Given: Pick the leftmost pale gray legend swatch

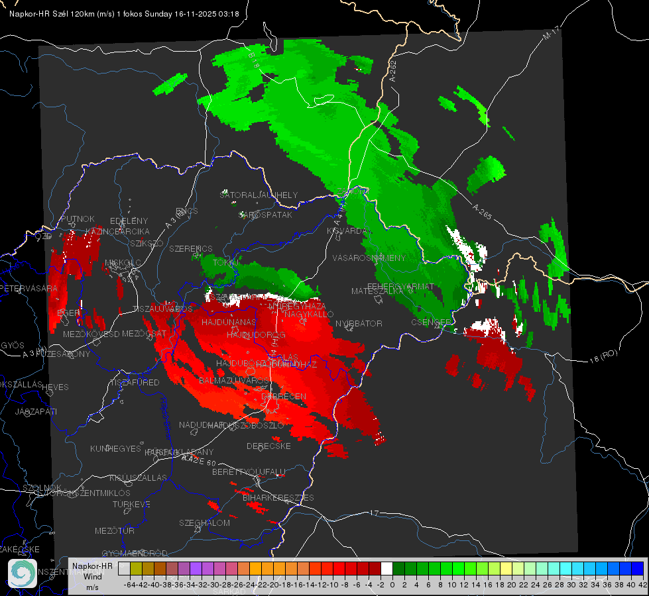Looking at the screenshot, I should coord(124,568).
